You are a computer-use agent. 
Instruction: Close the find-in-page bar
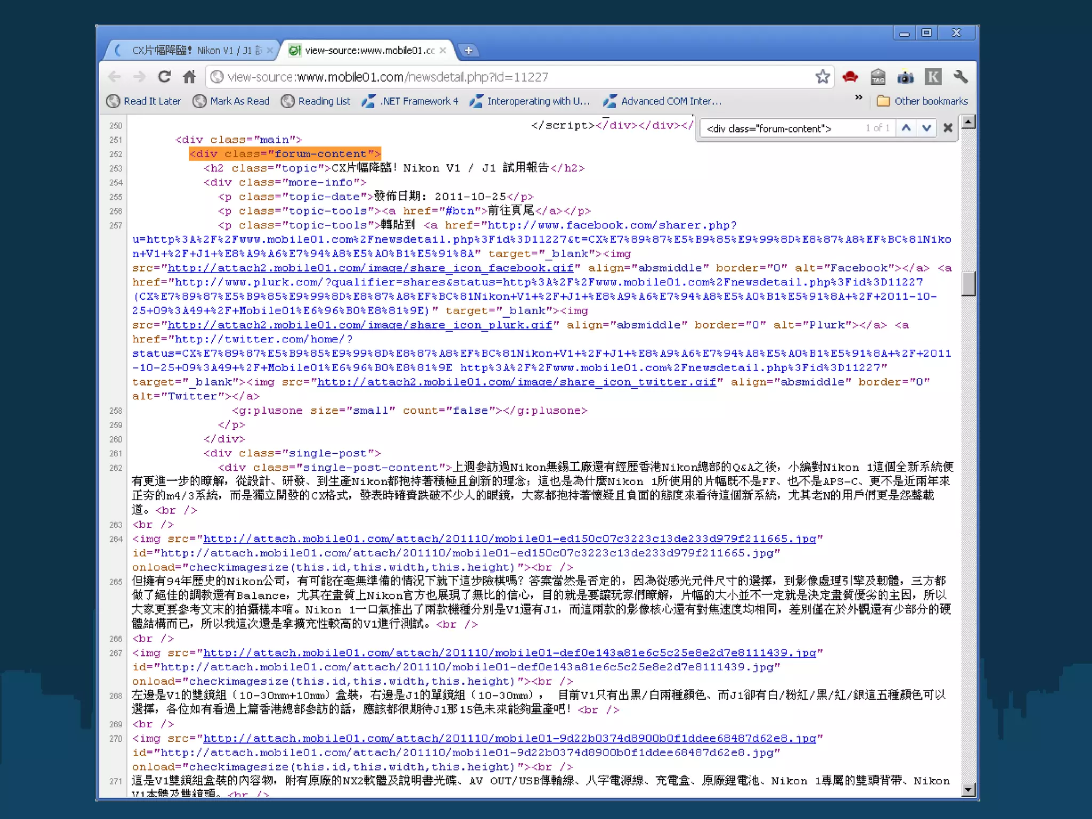pyautogui.click(x=948, y=128)
